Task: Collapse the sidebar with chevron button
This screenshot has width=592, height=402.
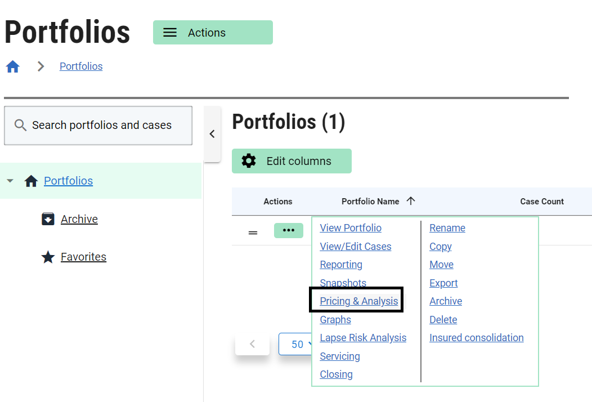Action: coord(212,134)
